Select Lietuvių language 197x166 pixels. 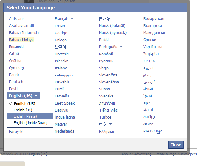click(x=62, y=110)
